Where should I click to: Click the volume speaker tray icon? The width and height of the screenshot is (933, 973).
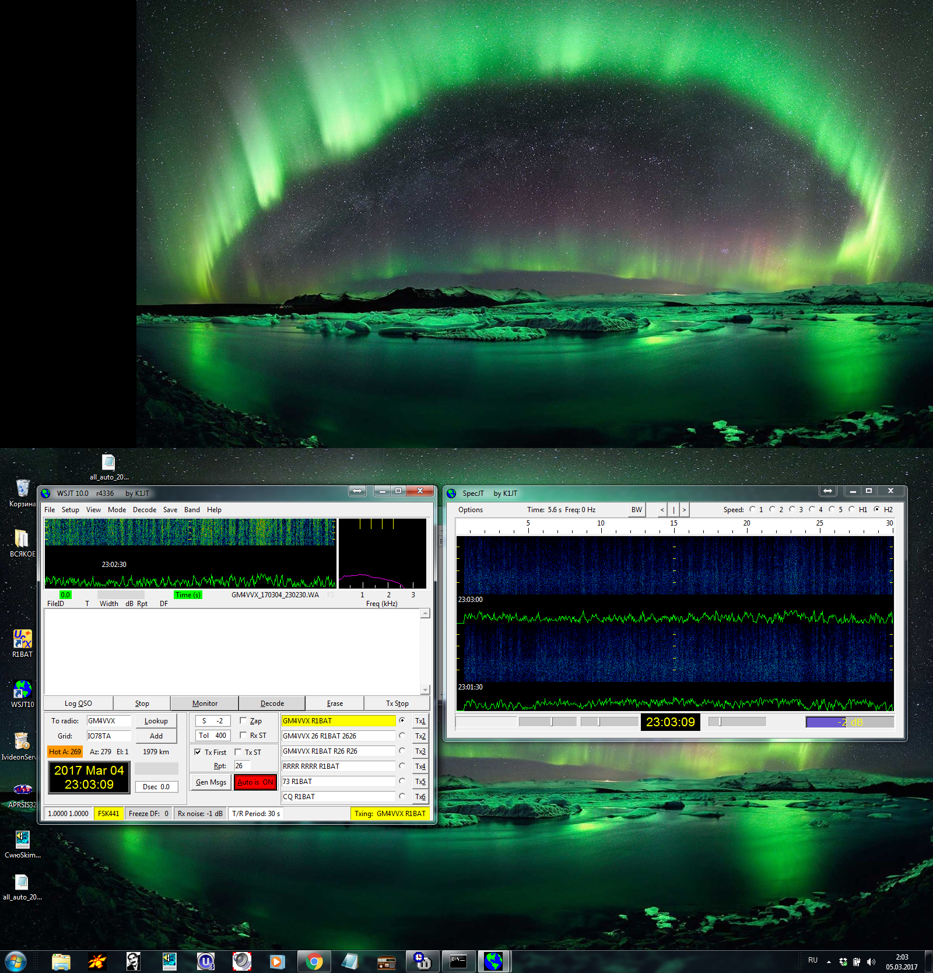(x=871, y=962)
